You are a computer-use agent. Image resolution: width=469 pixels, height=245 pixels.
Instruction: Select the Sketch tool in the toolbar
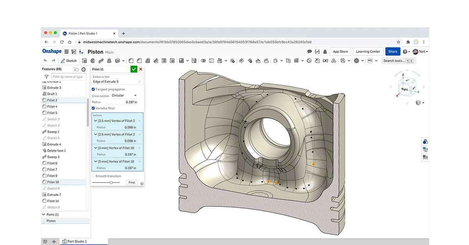click(68, 60)
